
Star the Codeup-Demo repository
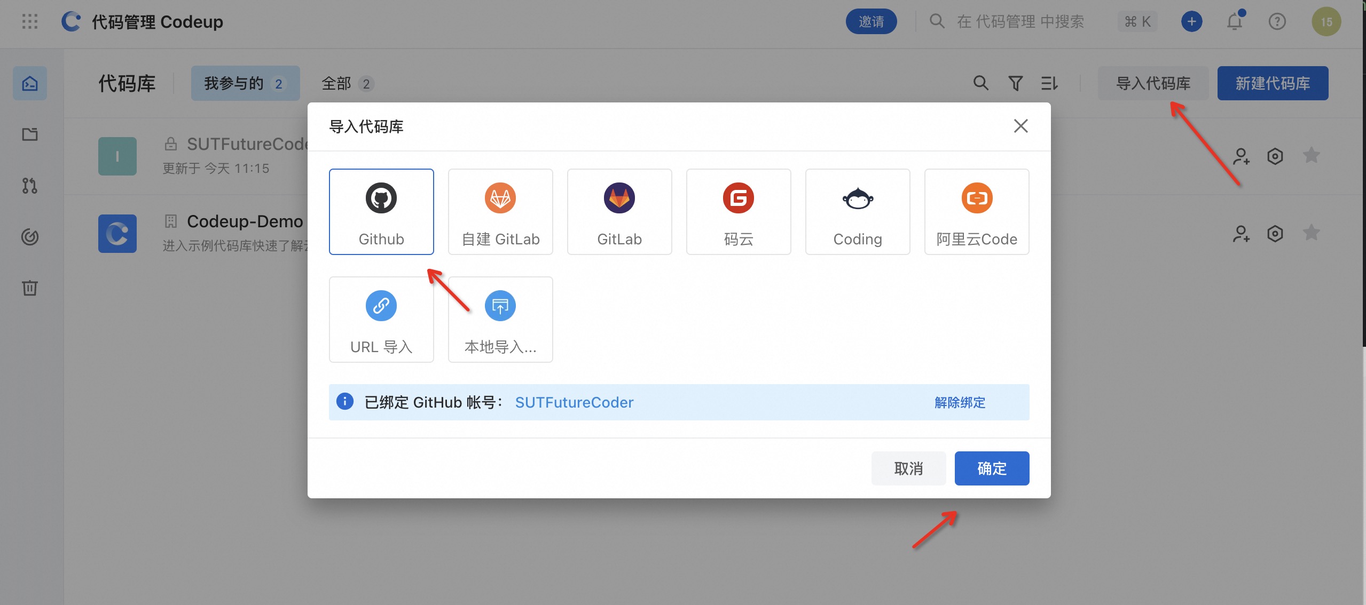point(1311,233)
